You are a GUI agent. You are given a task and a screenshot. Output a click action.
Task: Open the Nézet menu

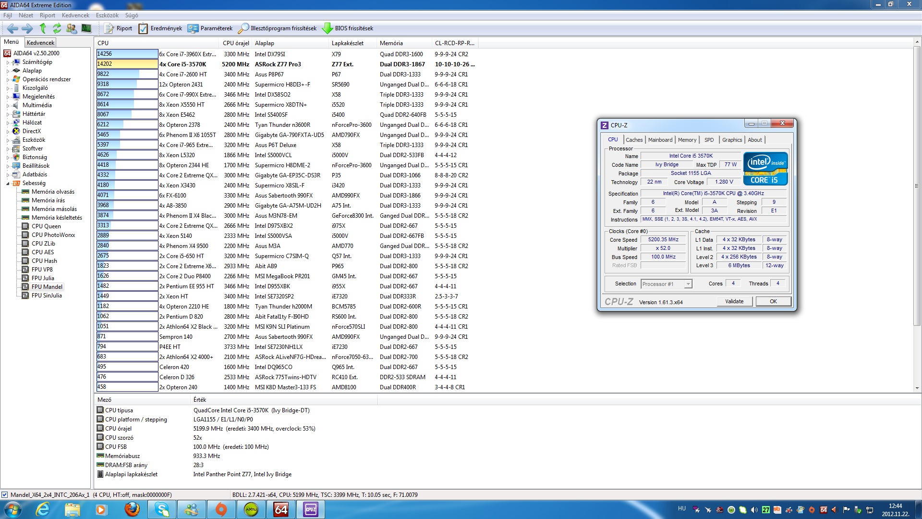[x=26, y=15]
